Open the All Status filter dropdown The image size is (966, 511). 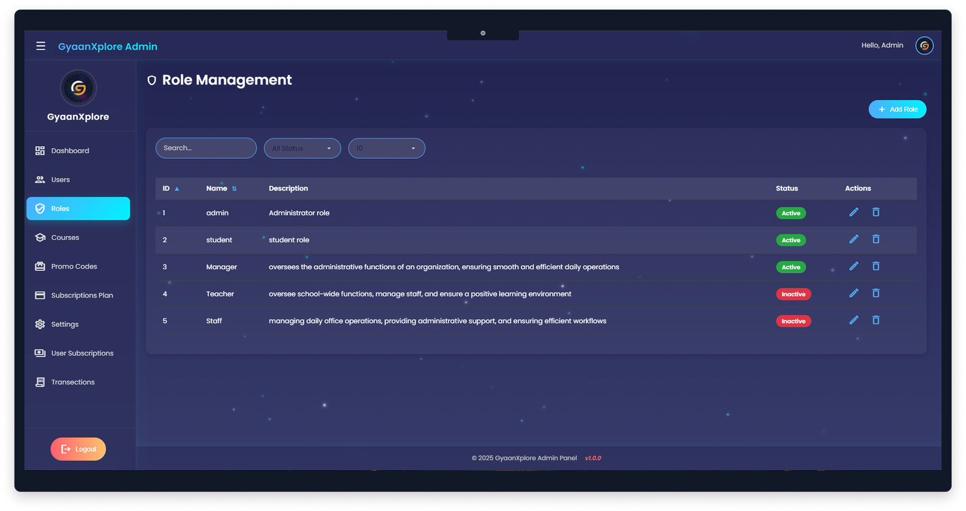pos(302,149)
